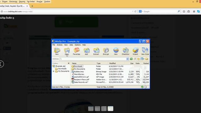This screenshot has width=201, height=113.
Task: Toggle the highlighted Folders pane icon
Action: click(139, 59)
